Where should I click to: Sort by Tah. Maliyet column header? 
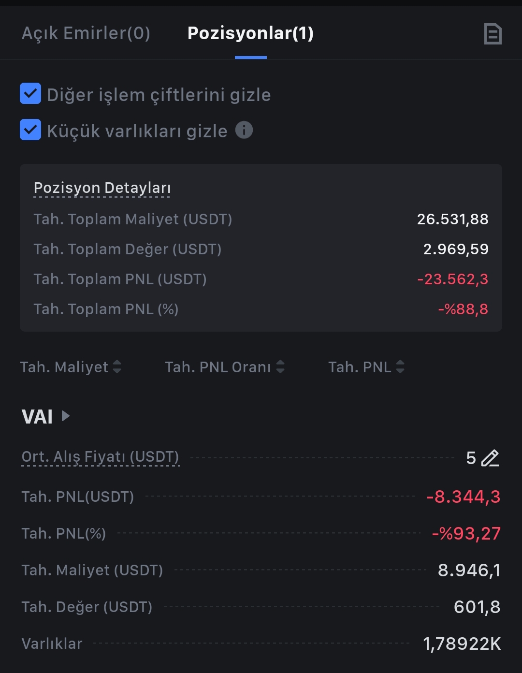[x=64, y=367]
